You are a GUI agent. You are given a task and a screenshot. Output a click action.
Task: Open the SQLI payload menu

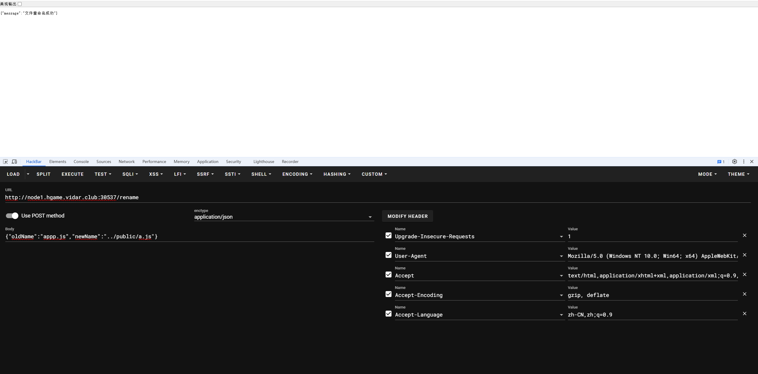pyautogui.click(x=130, y=174)
